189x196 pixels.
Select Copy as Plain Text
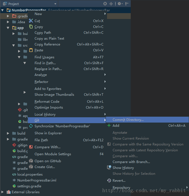(x=67, y=38)
